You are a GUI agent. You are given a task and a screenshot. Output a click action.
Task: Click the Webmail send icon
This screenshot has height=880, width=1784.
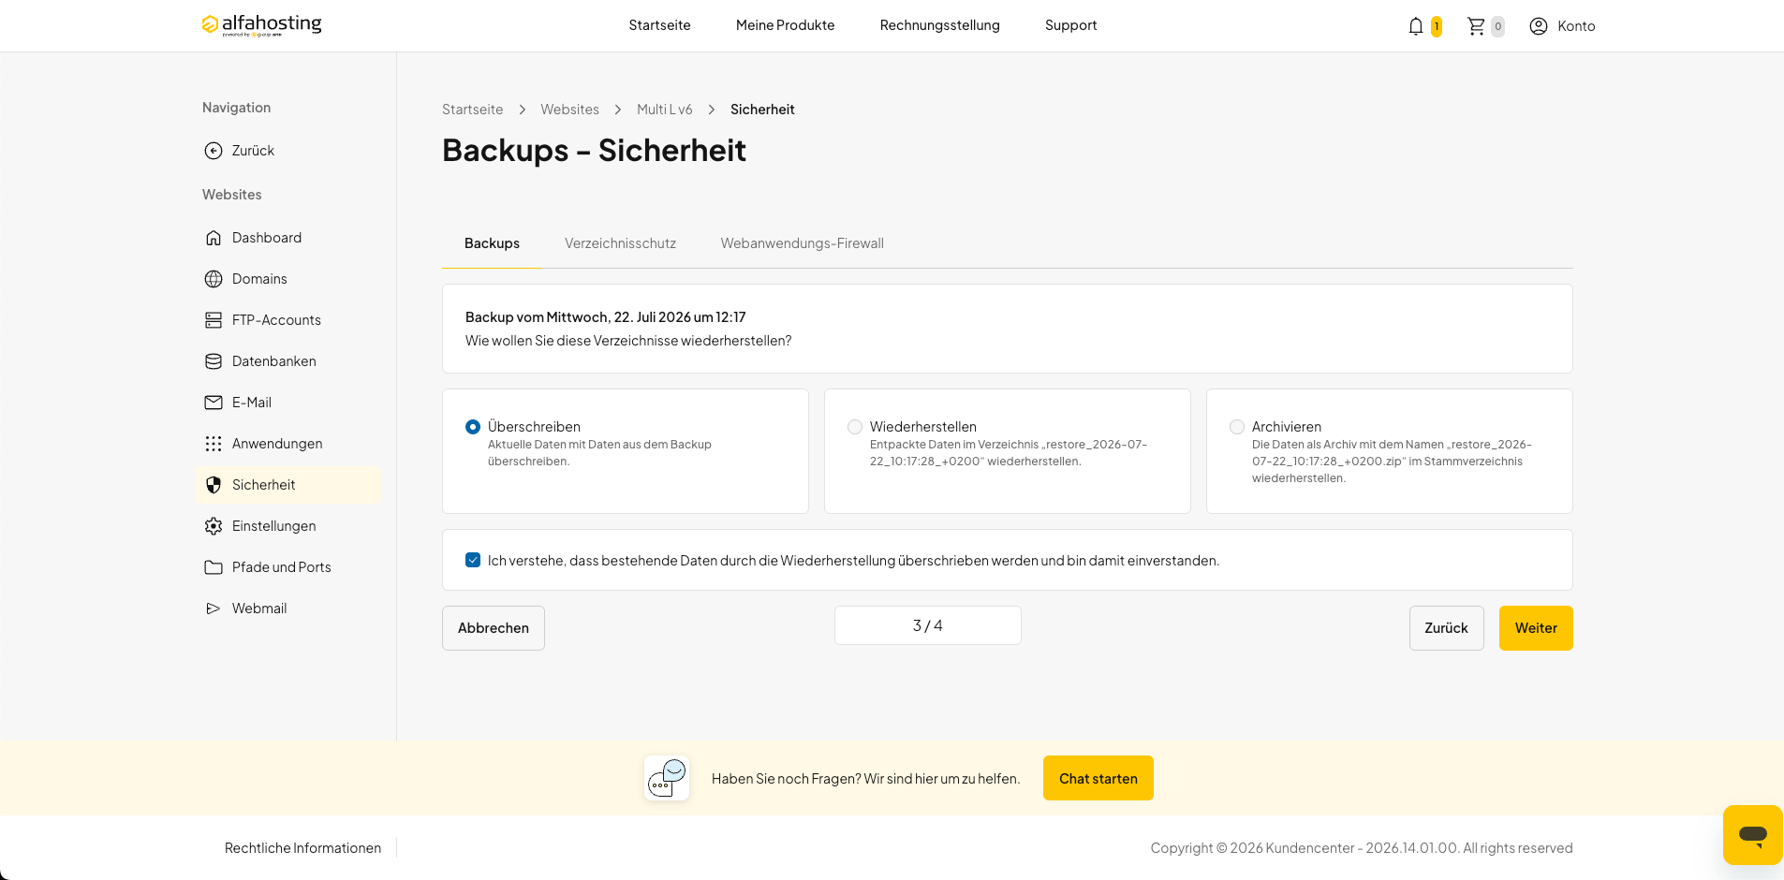click(214, 609)
